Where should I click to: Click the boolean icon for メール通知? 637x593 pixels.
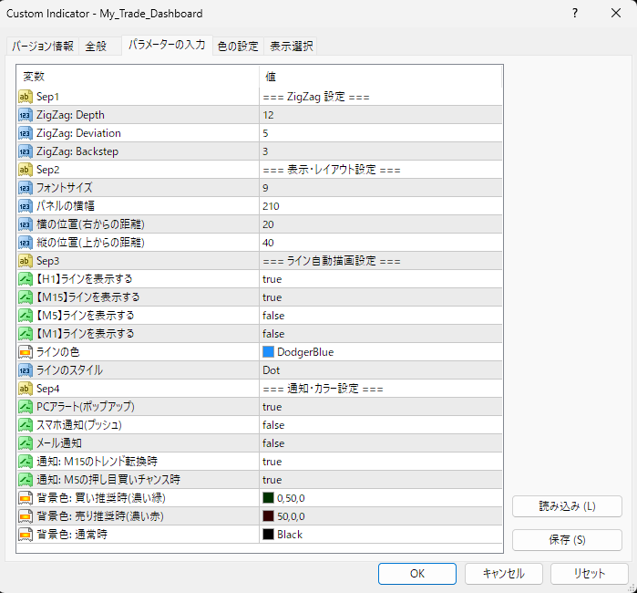pyautogui.click(x=26, y=443)
